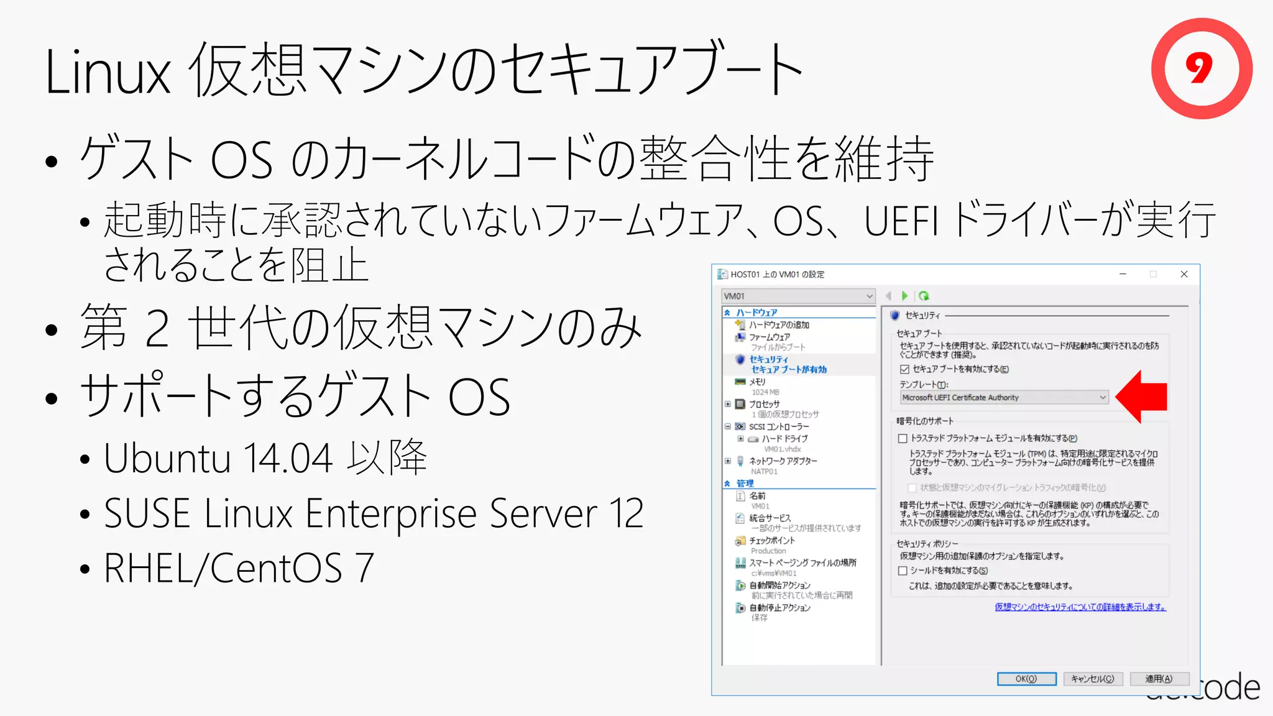
Task: Close the VM01 settings window
Action: coord(1184,274)
